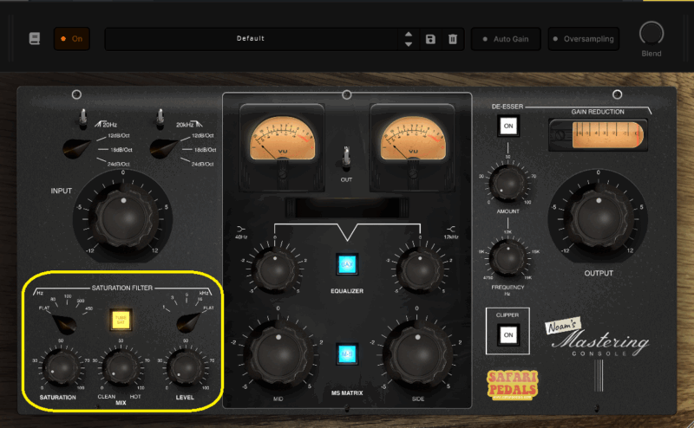Viewport: 694px width, 428px height.
Task: Enable the Oversampling button
Action: [x=583, y=39]
